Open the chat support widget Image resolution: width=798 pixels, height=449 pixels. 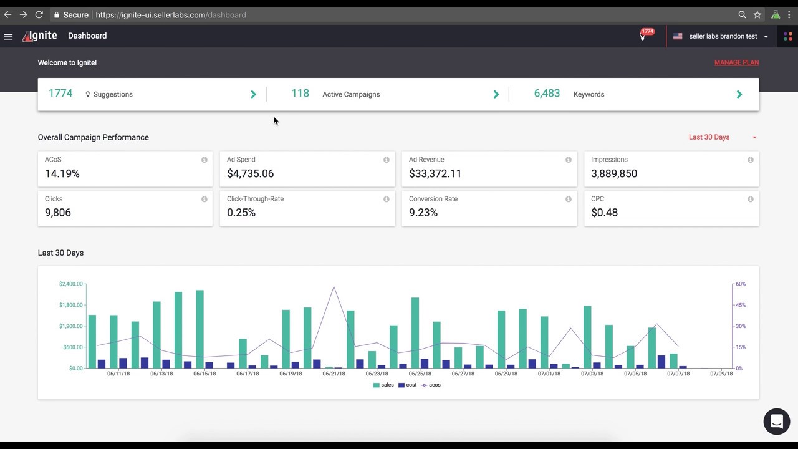(x=777, y=422)
